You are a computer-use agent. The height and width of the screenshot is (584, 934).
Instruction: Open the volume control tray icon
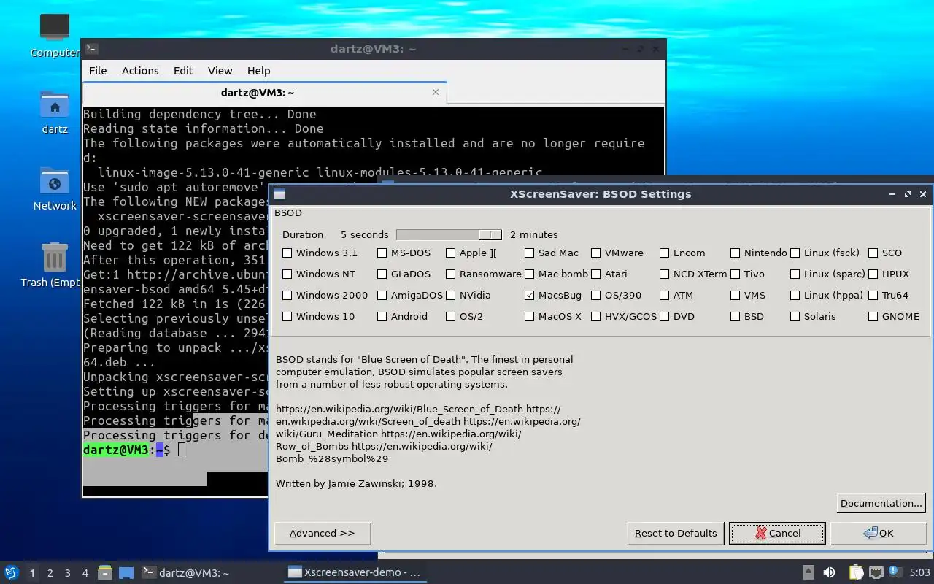click(829, 572)
